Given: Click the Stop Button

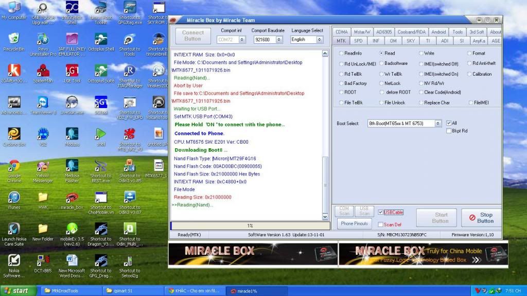Looking at the screenshot, I should [x=481, y=218].
